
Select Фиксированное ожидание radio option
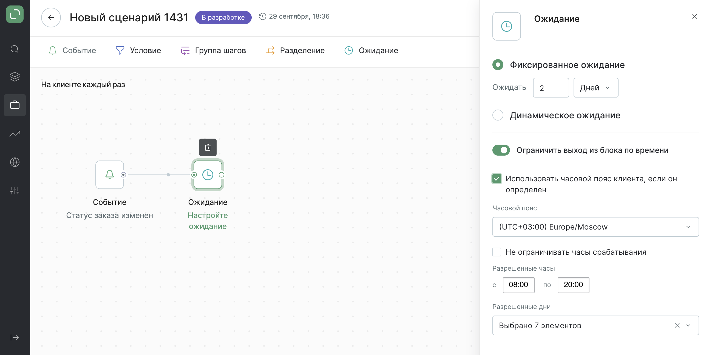coord(498,65)
